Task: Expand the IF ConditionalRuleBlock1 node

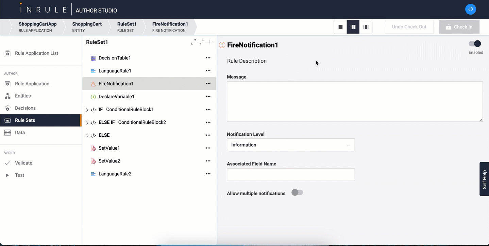Action: (x=87, y=110)
